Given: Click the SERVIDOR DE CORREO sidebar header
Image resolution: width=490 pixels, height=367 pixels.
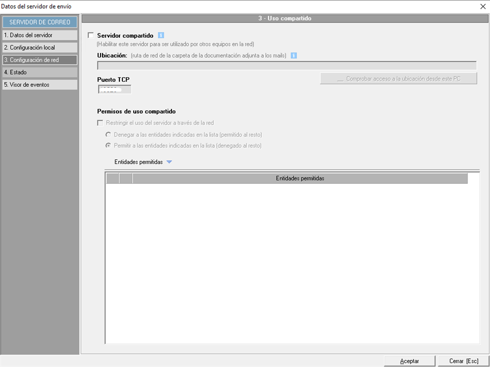Looking at the screenshot, I should coord(40,22).
